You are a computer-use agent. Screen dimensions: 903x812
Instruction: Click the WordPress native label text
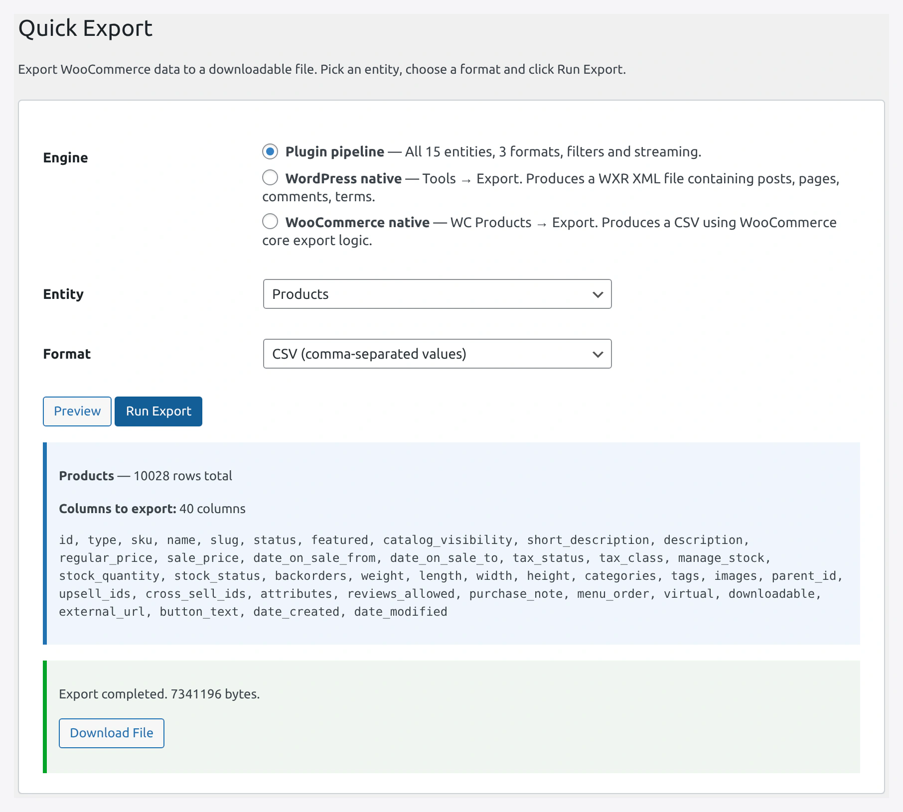click(x=343, y=179)
